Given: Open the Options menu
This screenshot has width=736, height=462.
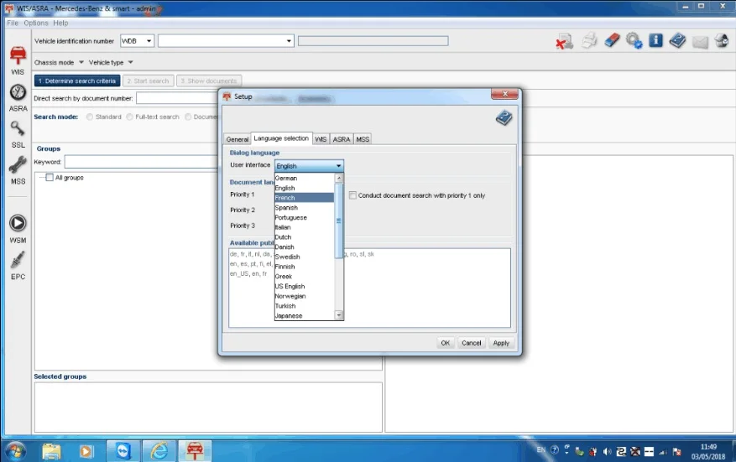Looking at the screenshot, I should 36,23.
